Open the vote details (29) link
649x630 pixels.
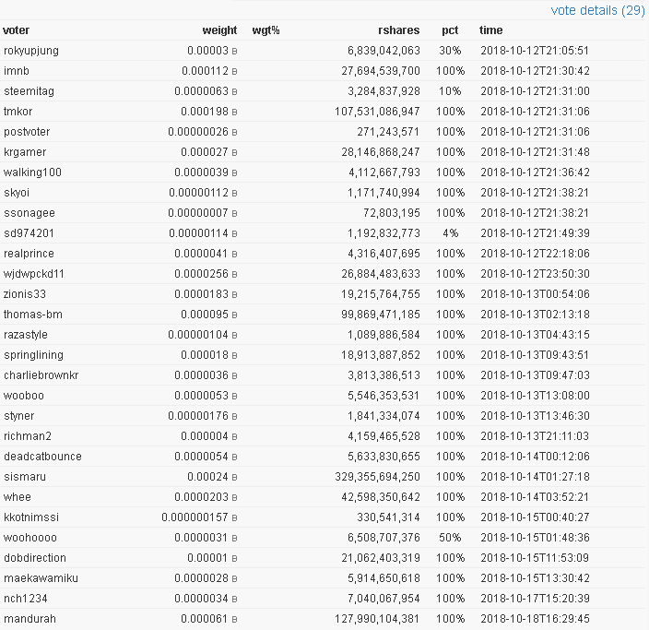597,10
